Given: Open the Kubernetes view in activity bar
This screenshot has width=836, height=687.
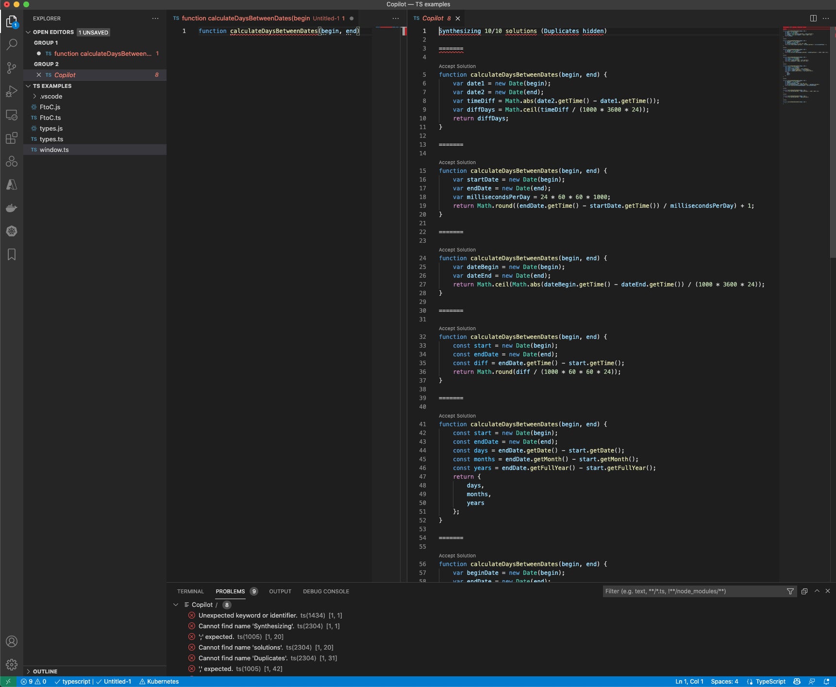Looking at the screenshot, I should 12,231.
